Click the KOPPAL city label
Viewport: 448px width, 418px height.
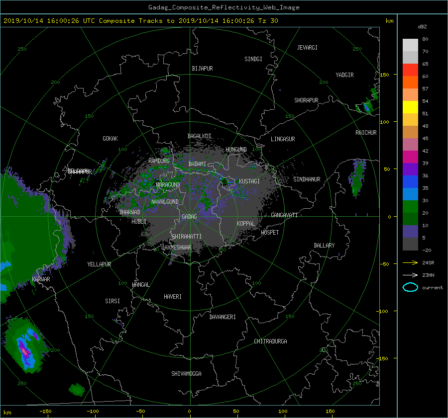(246, 223)
